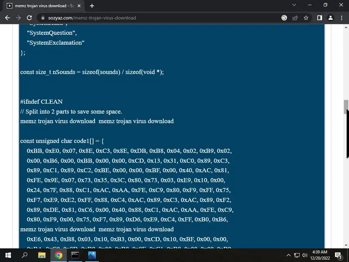
Task: Open Windows taskbar search
Action: tap(25, 255)
